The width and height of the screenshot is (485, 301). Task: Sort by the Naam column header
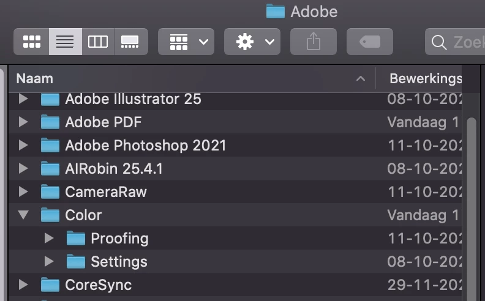click(184, 78)
